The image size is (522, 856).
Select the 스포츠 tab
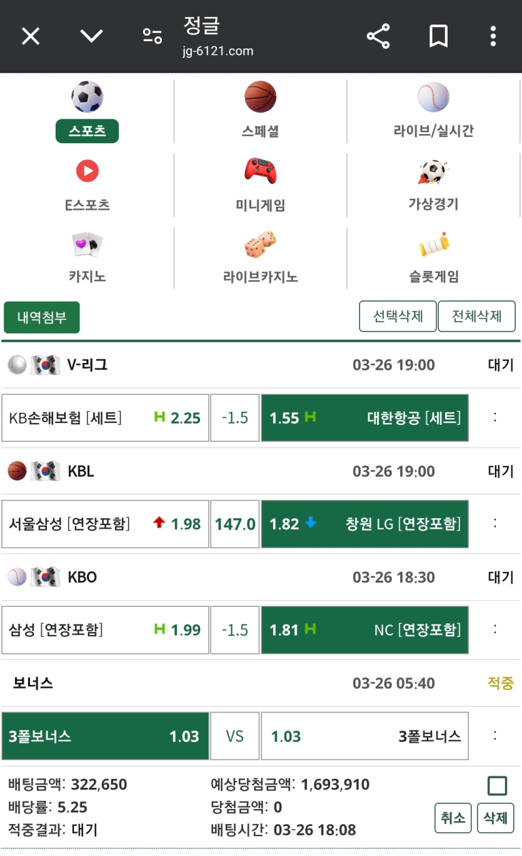click(87, 131)
